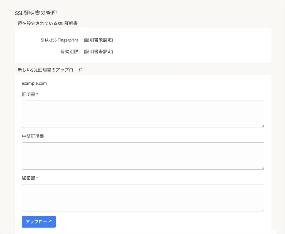Select the 現在設定されているSSL証明書 subheading
The width and height of the screenshot is (285, 234).
[48, 23]
